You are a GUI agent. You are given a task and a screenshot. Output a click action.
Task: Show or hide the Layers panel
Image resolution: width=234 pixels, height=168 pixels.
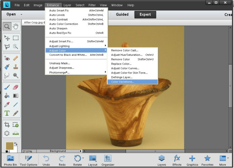161,160
